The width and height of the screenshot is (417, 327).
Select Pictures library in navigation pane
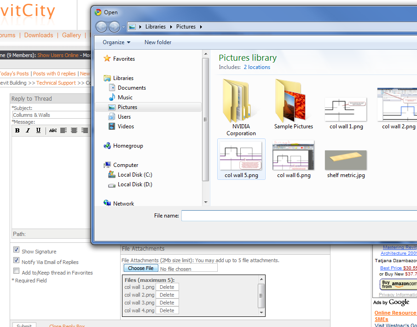(x=148, y=107)
